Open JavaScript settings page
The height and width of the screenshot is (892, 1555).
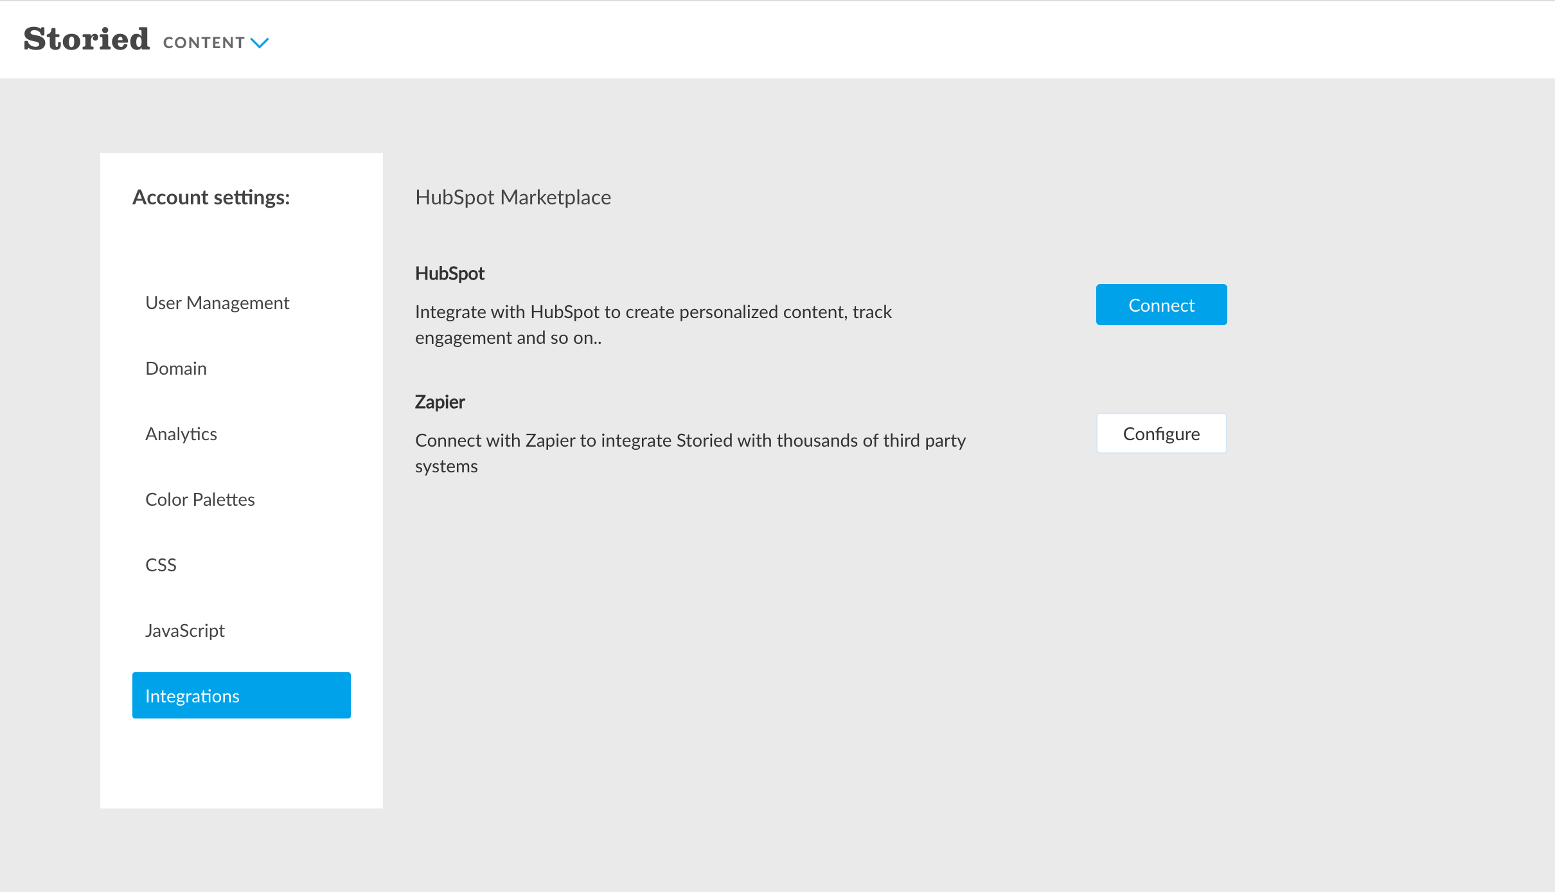click(185, 630)
